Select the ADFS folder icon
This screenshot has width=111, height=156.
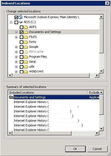coord(26,27)
